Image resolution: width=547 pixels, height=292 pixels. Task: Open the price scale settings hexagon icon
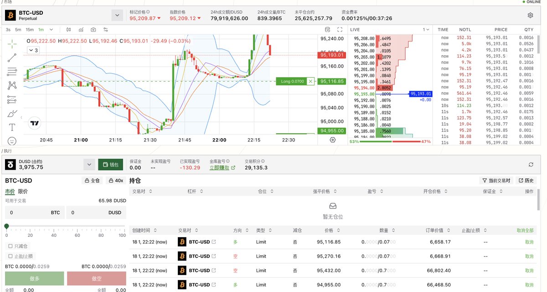[332, 140]
